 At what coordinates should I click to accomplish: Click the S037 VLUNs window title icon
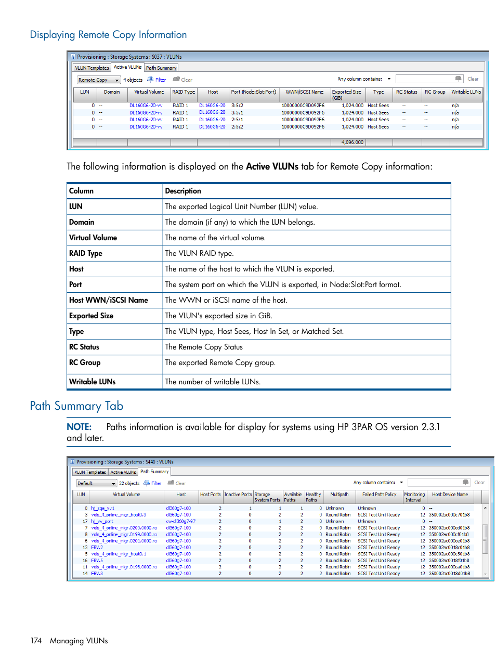(73, 57)
